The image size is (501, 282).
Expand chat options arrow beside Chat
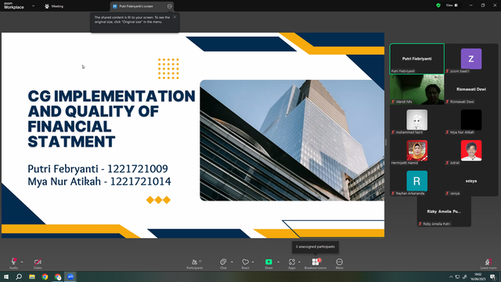232,262
